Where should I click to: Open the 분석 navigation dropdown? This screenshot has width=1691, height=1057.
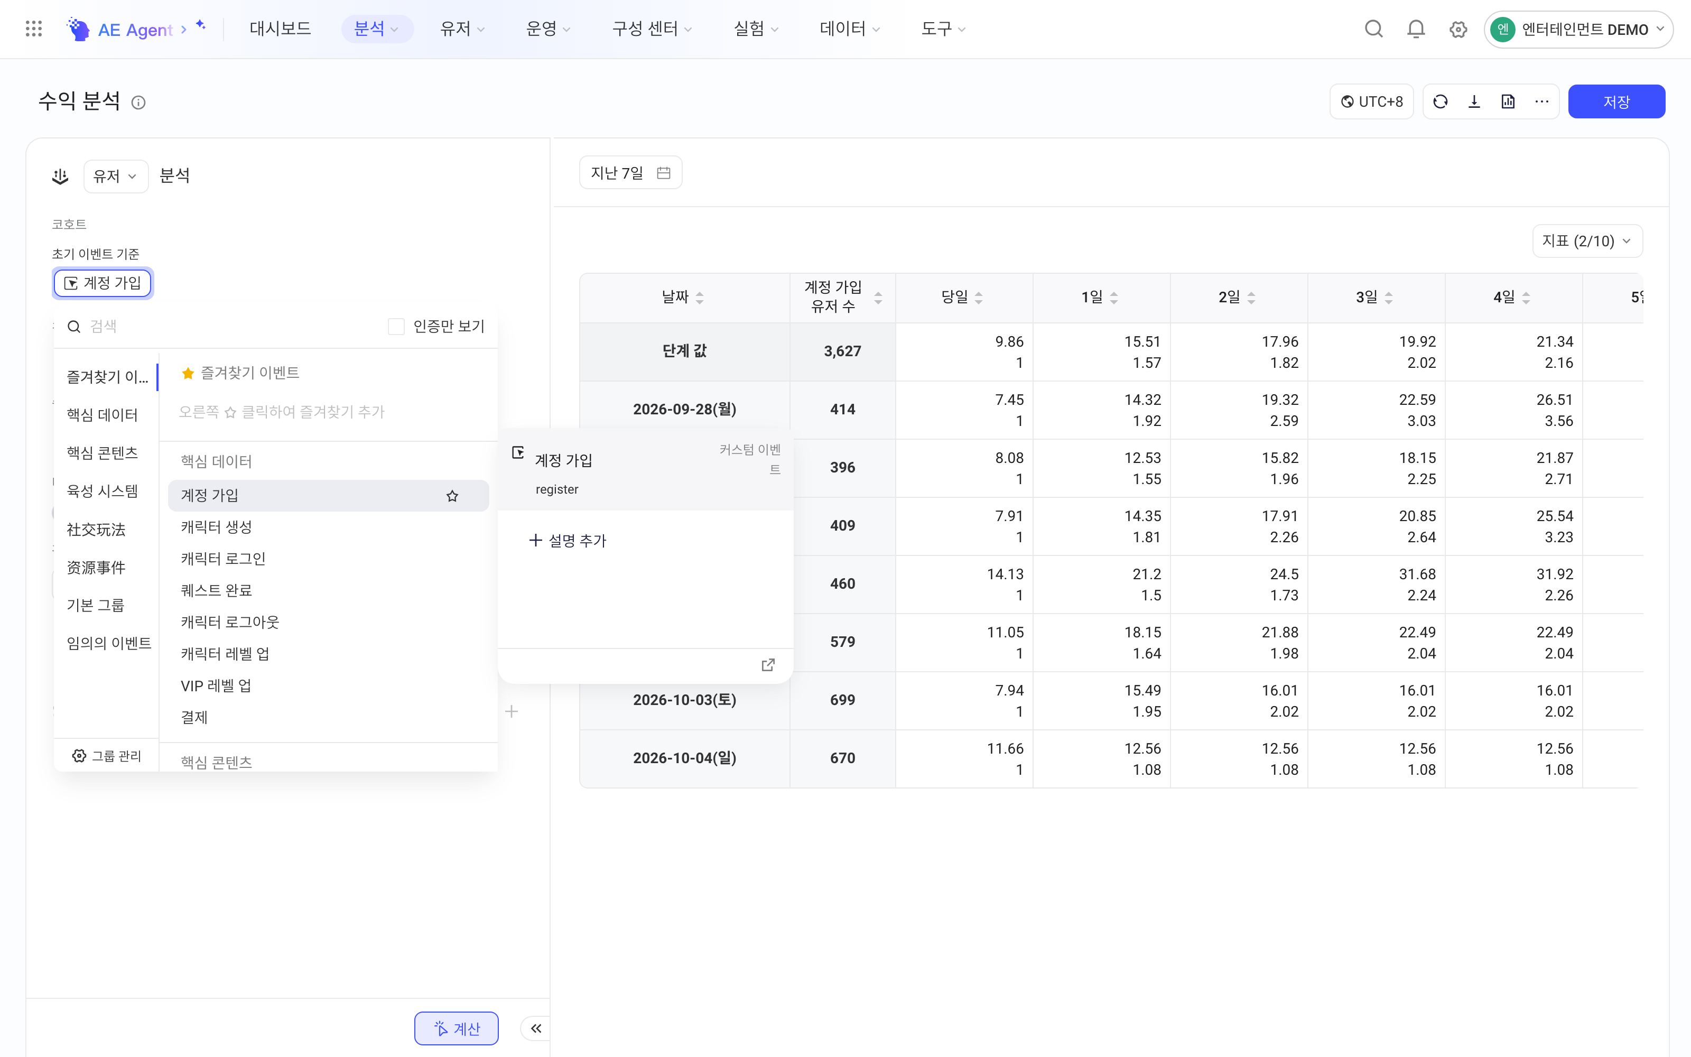point(377,29)
